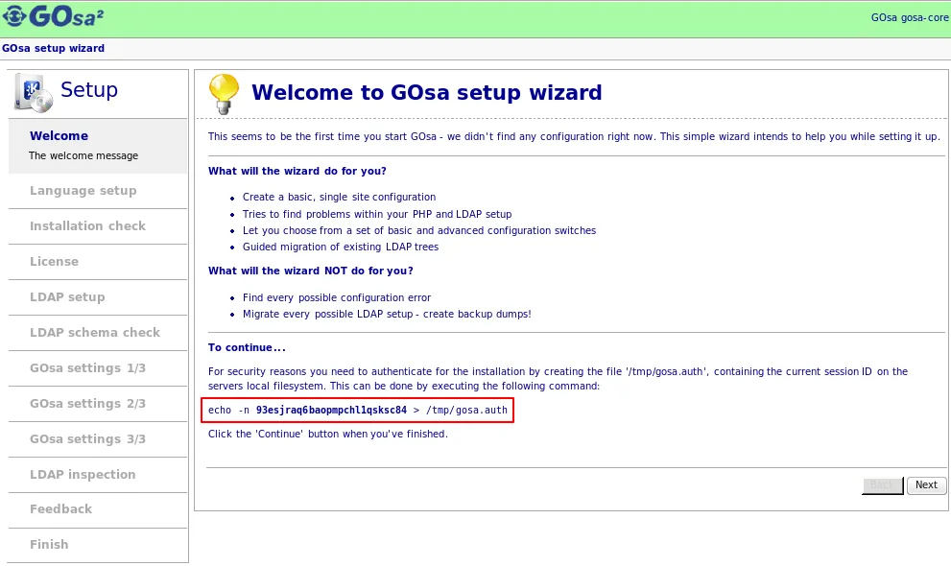Click the 'Setup' sidebar heading text
Viewport: 951px width, 566px height.
89,89
